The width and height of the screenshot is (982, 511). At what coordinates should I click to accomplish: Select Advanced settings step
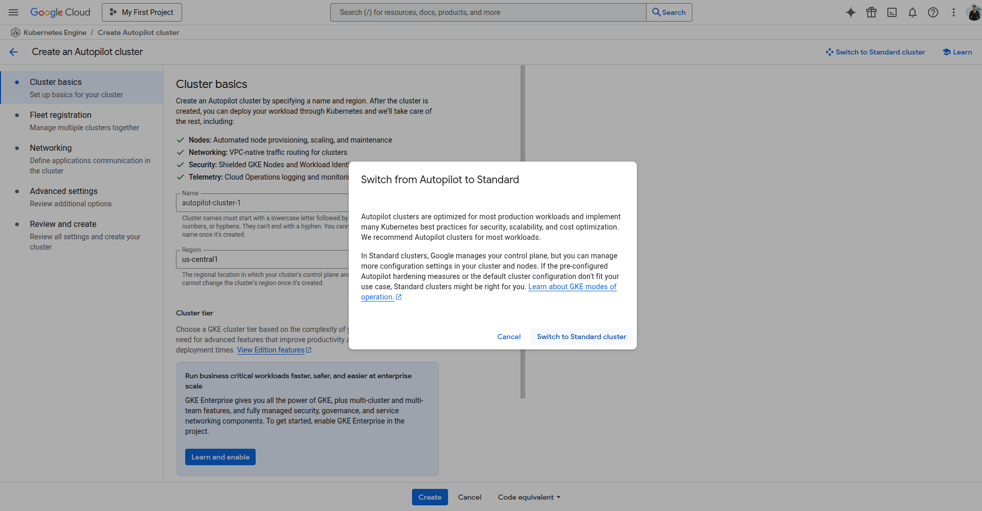pyautogui.click(x=82, y=197)
